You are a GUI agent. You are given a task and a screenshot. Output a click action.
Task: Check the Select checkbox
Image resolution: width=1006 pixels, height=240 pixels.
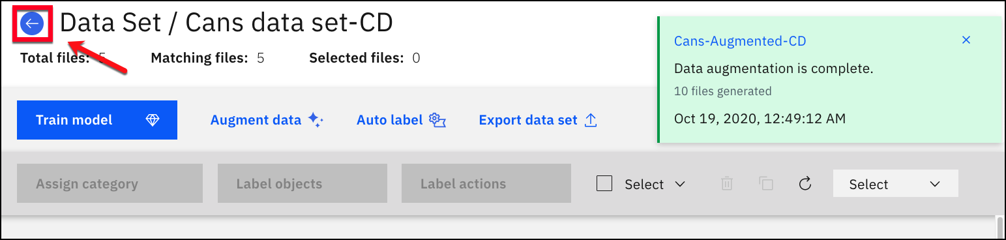click(x=604, y=184)
